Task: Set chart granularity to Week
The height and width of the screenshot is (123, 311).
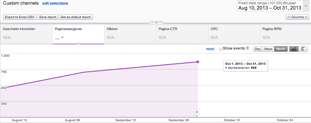Action: (x=268, y=49)
